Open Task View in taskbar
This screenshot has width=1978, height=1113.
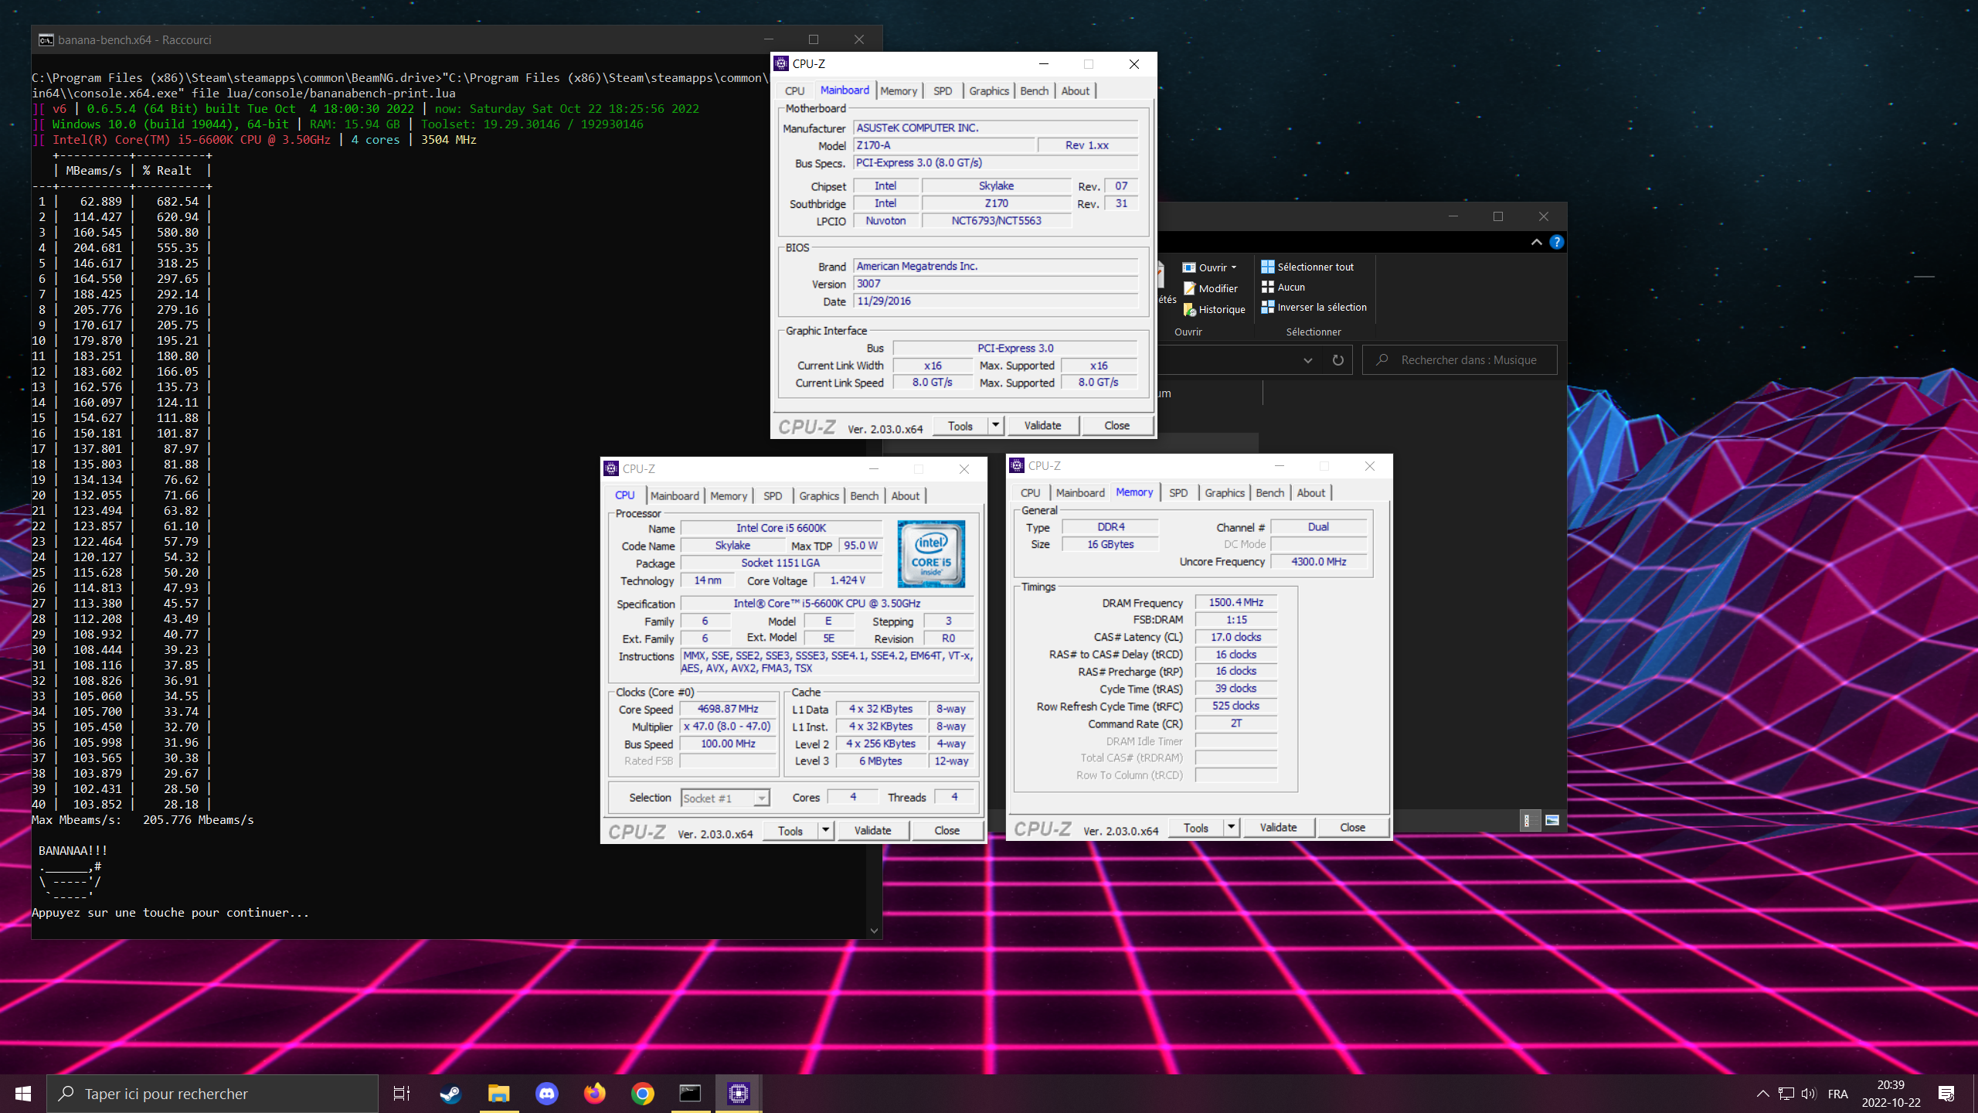[x=402, y=1094]
